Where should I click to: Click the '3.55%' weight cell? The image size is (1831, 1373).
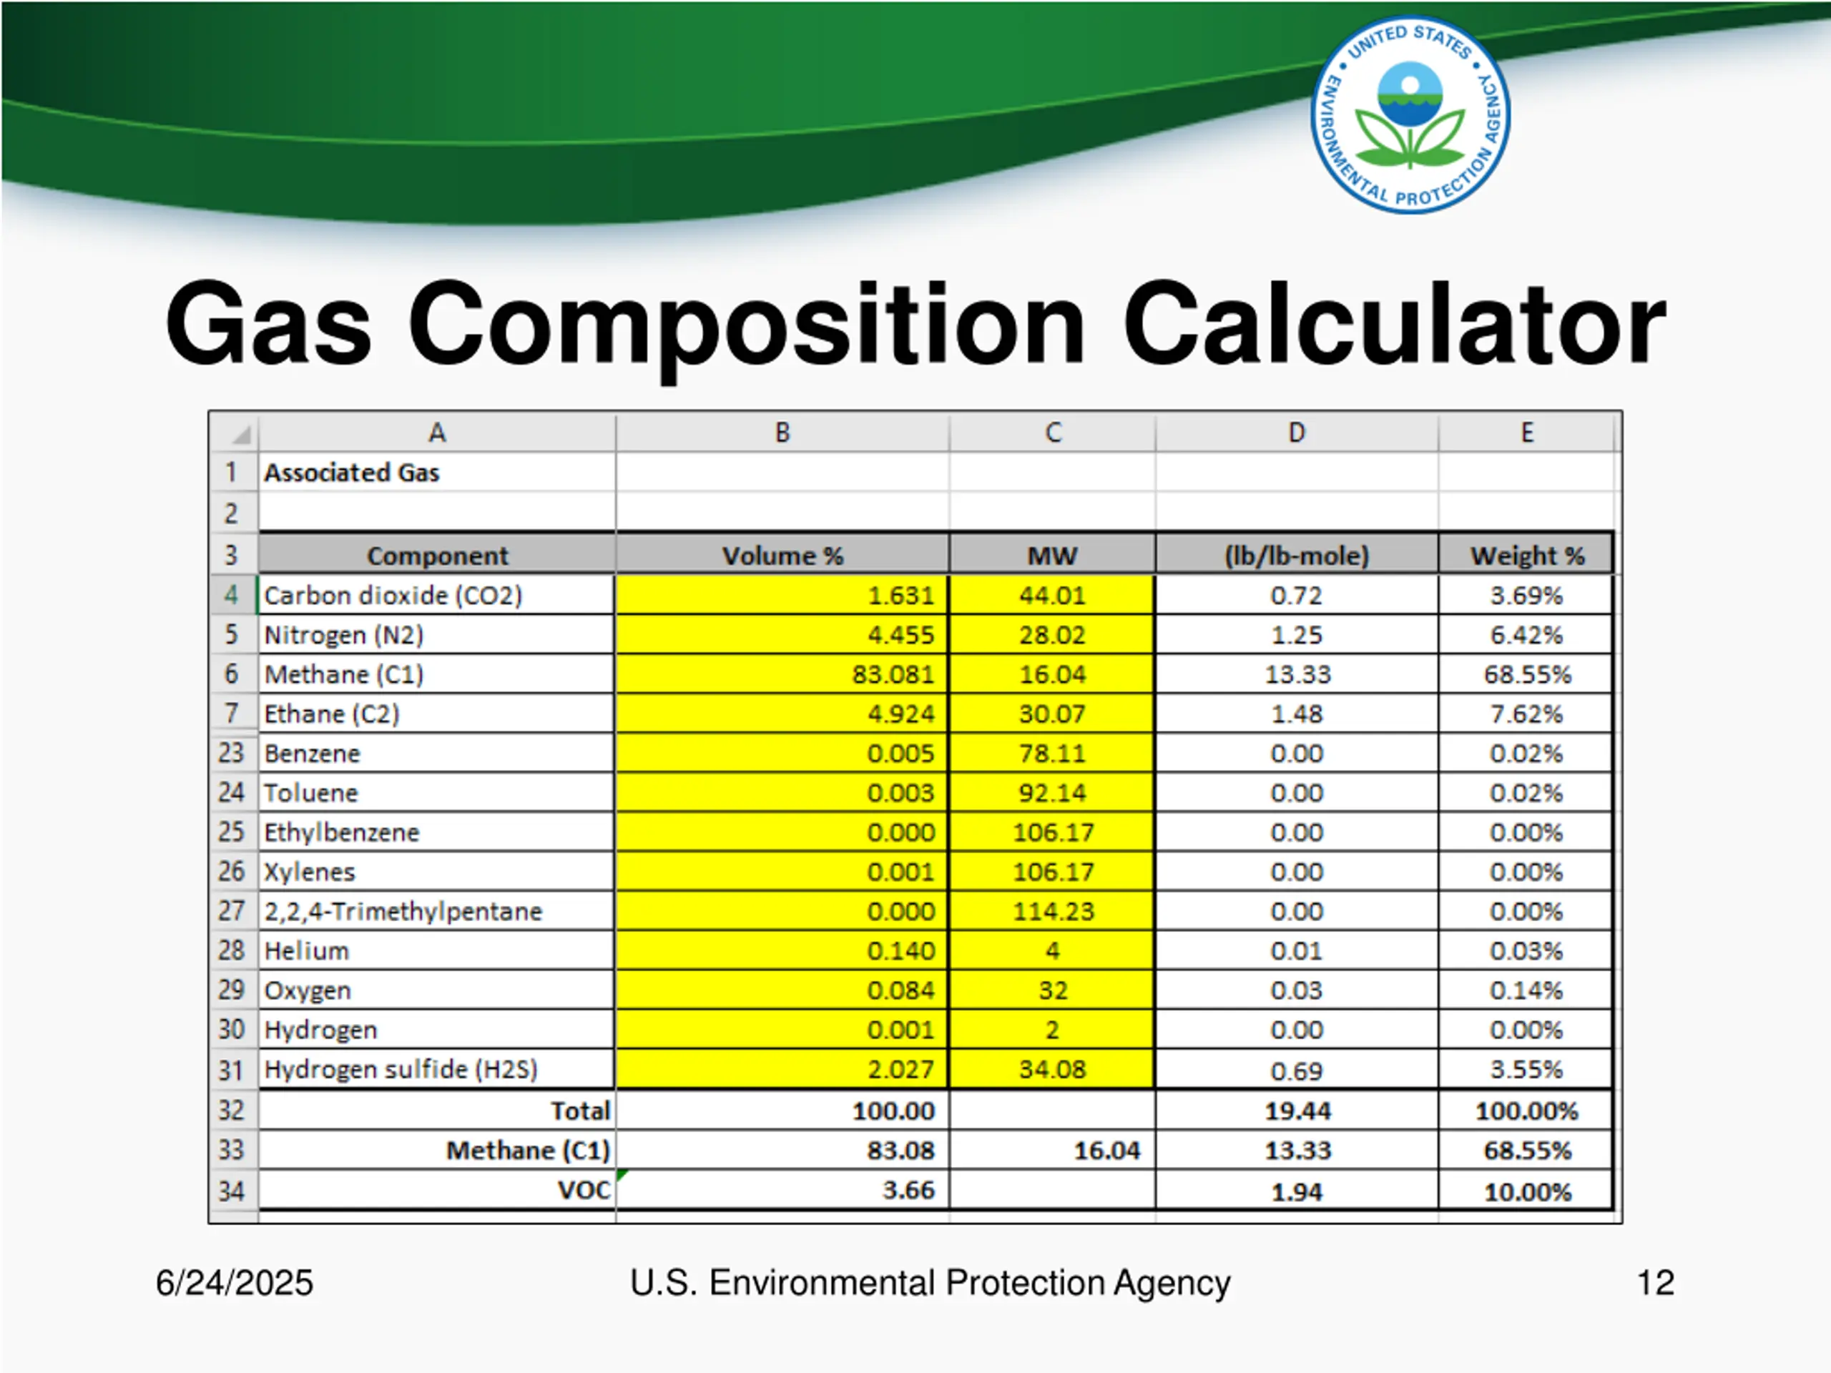[x=1526, y=1069]
